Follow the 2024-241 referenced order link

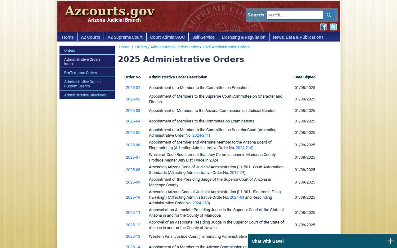(x=200, y=135)
